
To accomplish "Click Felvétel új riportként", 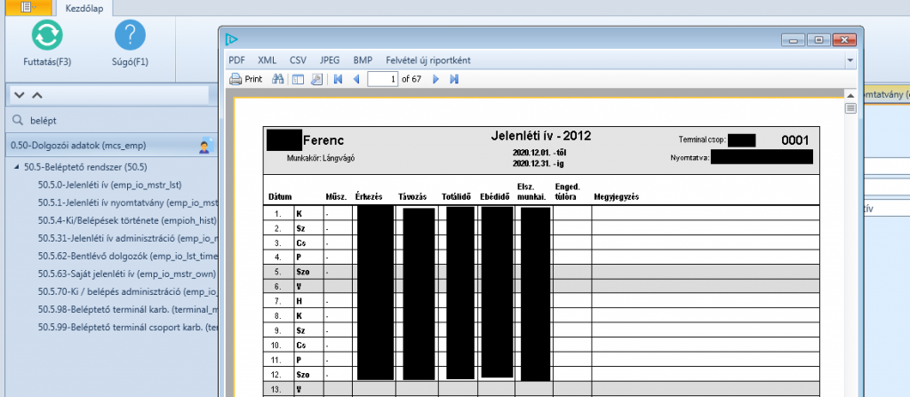I will (427, 60).
